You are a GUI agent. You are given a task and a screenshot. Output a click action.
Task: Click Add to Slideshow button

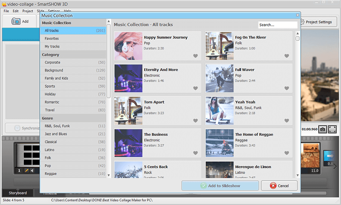(x=220, y=186)
